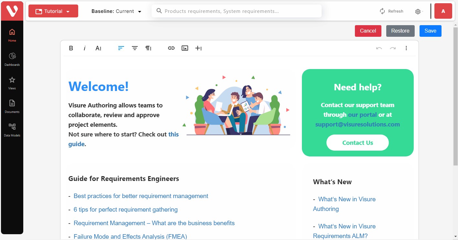Open the Data Models section

12,130
